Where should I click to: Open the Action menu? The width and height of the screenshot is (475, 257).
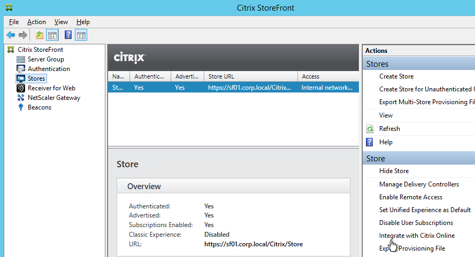(x=36, y=22)
